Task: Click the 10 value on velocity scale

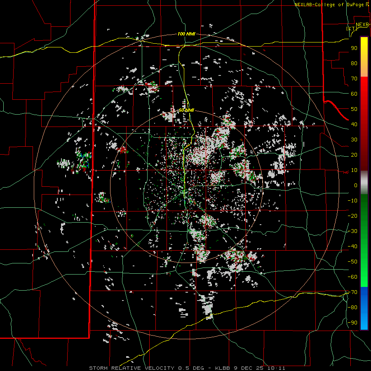Action: click(354, 170)
